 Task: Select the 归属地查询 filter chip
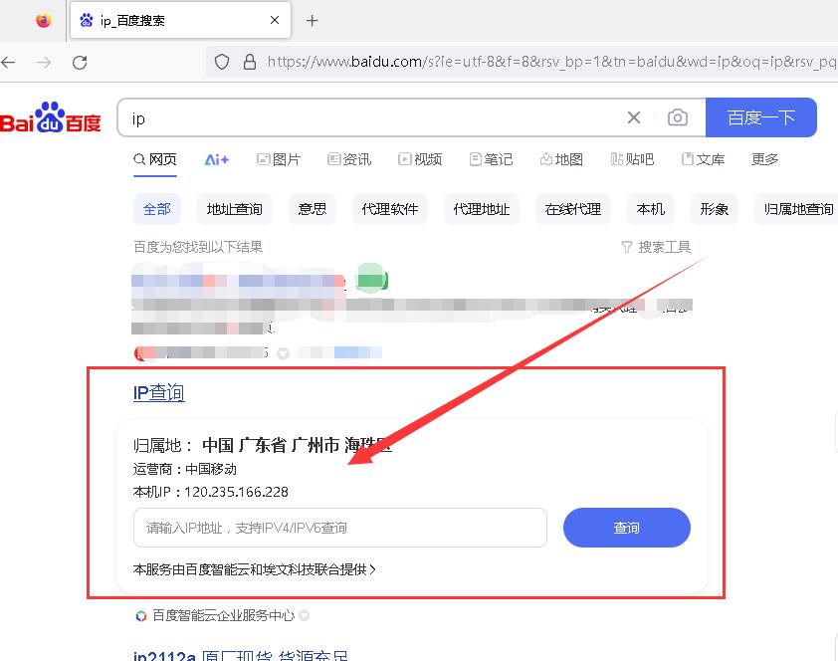(x=796, y=209)
